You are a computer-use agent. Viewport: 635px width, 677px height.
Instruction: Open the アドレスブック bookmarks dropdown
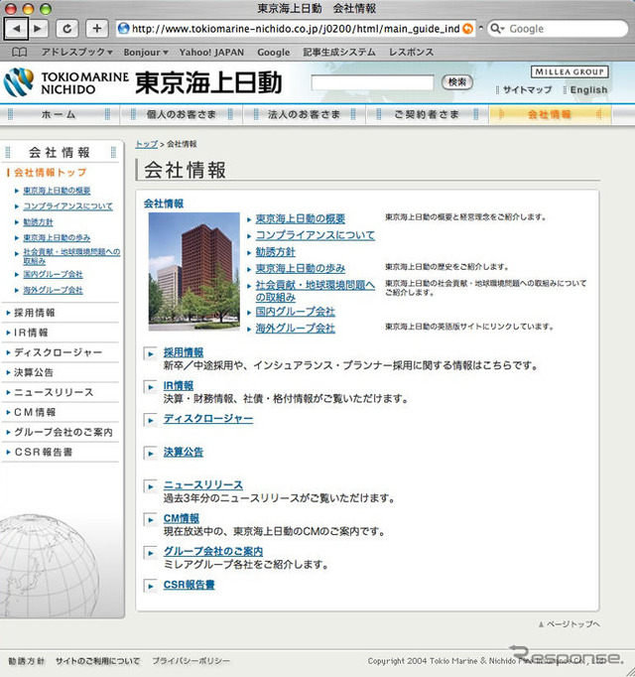point(76,53)
